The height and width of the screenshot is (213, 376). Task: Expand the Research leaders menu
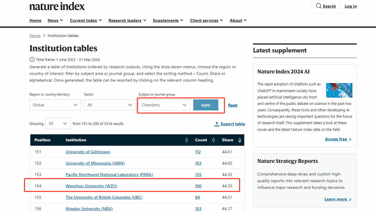127,20
